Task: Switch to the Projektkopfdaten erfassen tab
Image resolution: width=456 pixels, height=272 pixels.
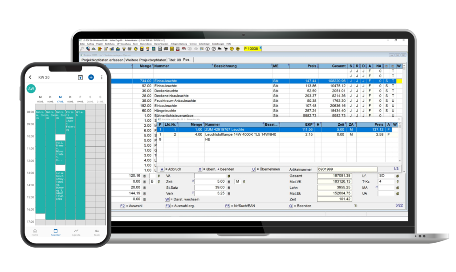Action: pyautogui.click(x=102, y=60)
